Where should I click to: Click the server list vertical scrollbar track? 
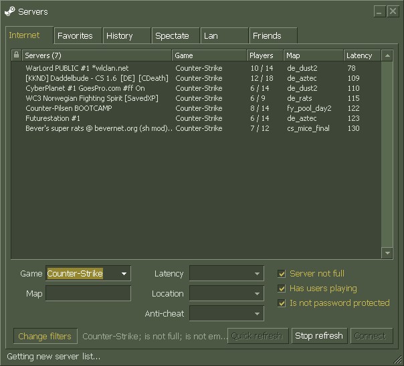(x=387, y=154)
